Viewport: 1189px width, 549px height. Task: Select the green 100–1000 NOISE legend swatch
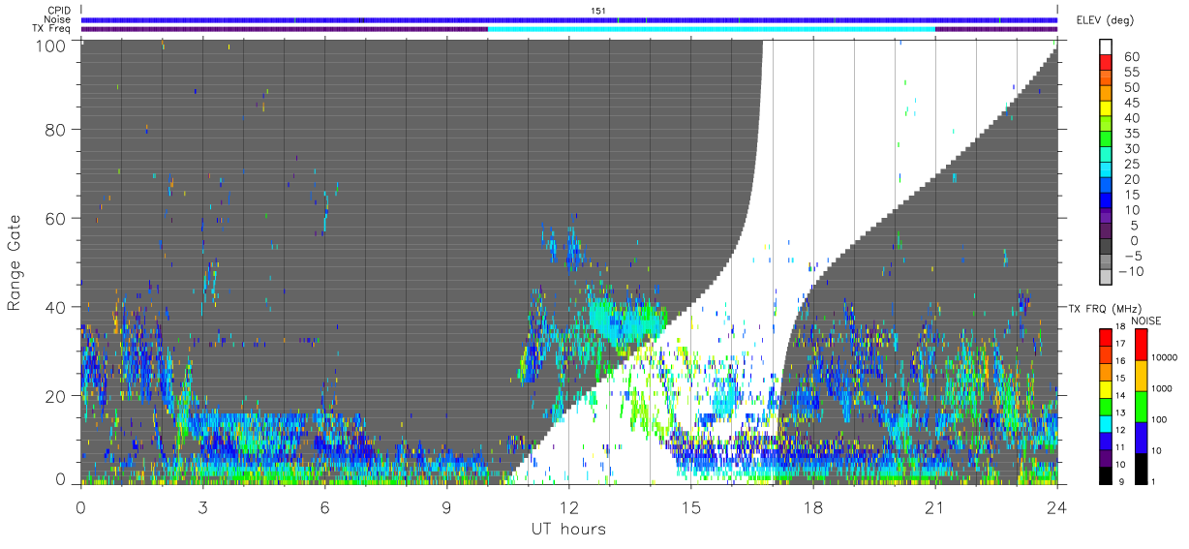coord(1140,406)
